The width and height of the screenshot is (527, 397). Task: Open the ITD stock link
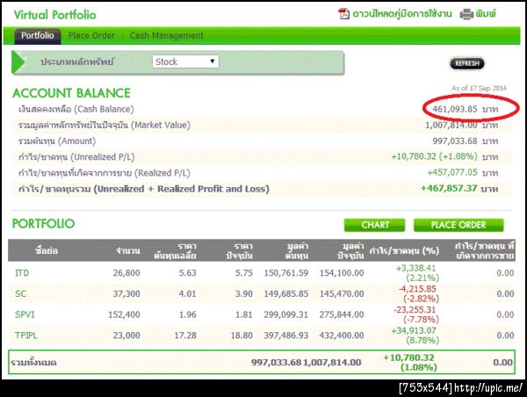(22, 273)
